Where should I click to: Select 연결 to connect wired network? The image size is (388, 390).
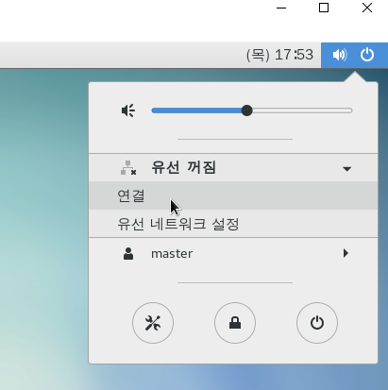pyautogui.click(x=233, y=195)
